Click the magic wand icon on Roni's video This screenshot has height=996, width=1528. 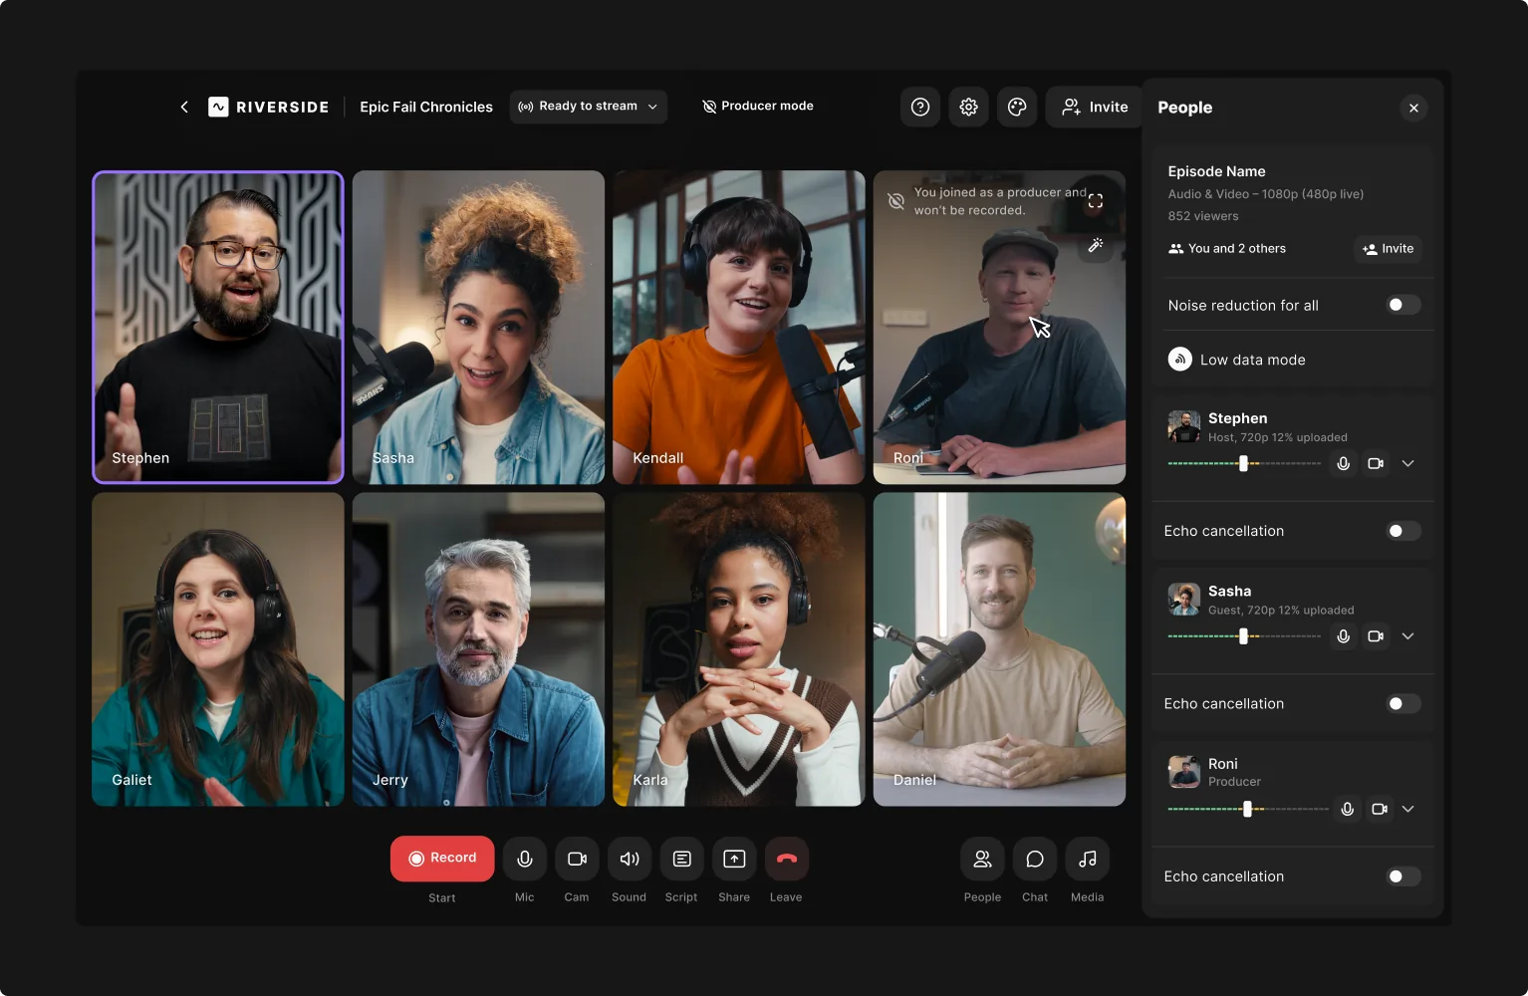coord(1096,245)
